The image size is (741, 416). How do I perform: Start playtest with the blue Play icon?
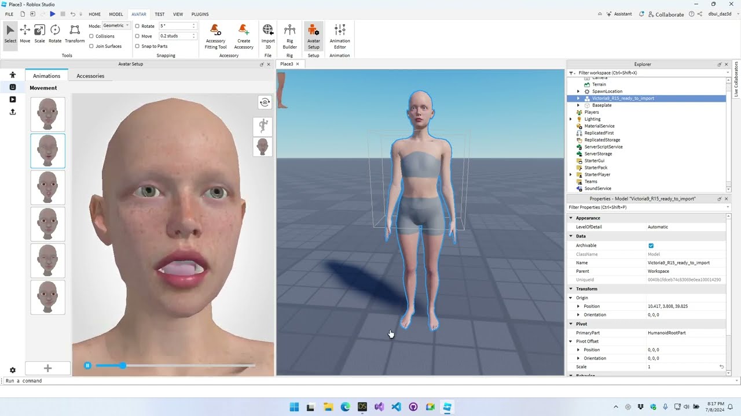click(x=53, y=14)
